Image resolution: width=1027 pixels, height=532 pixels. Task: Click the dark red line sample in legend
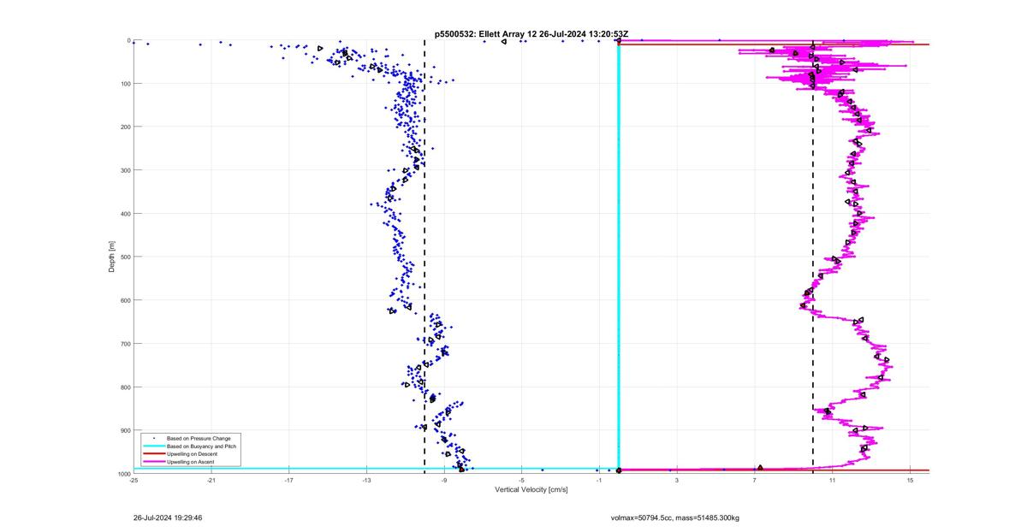(x=153, y=454)
